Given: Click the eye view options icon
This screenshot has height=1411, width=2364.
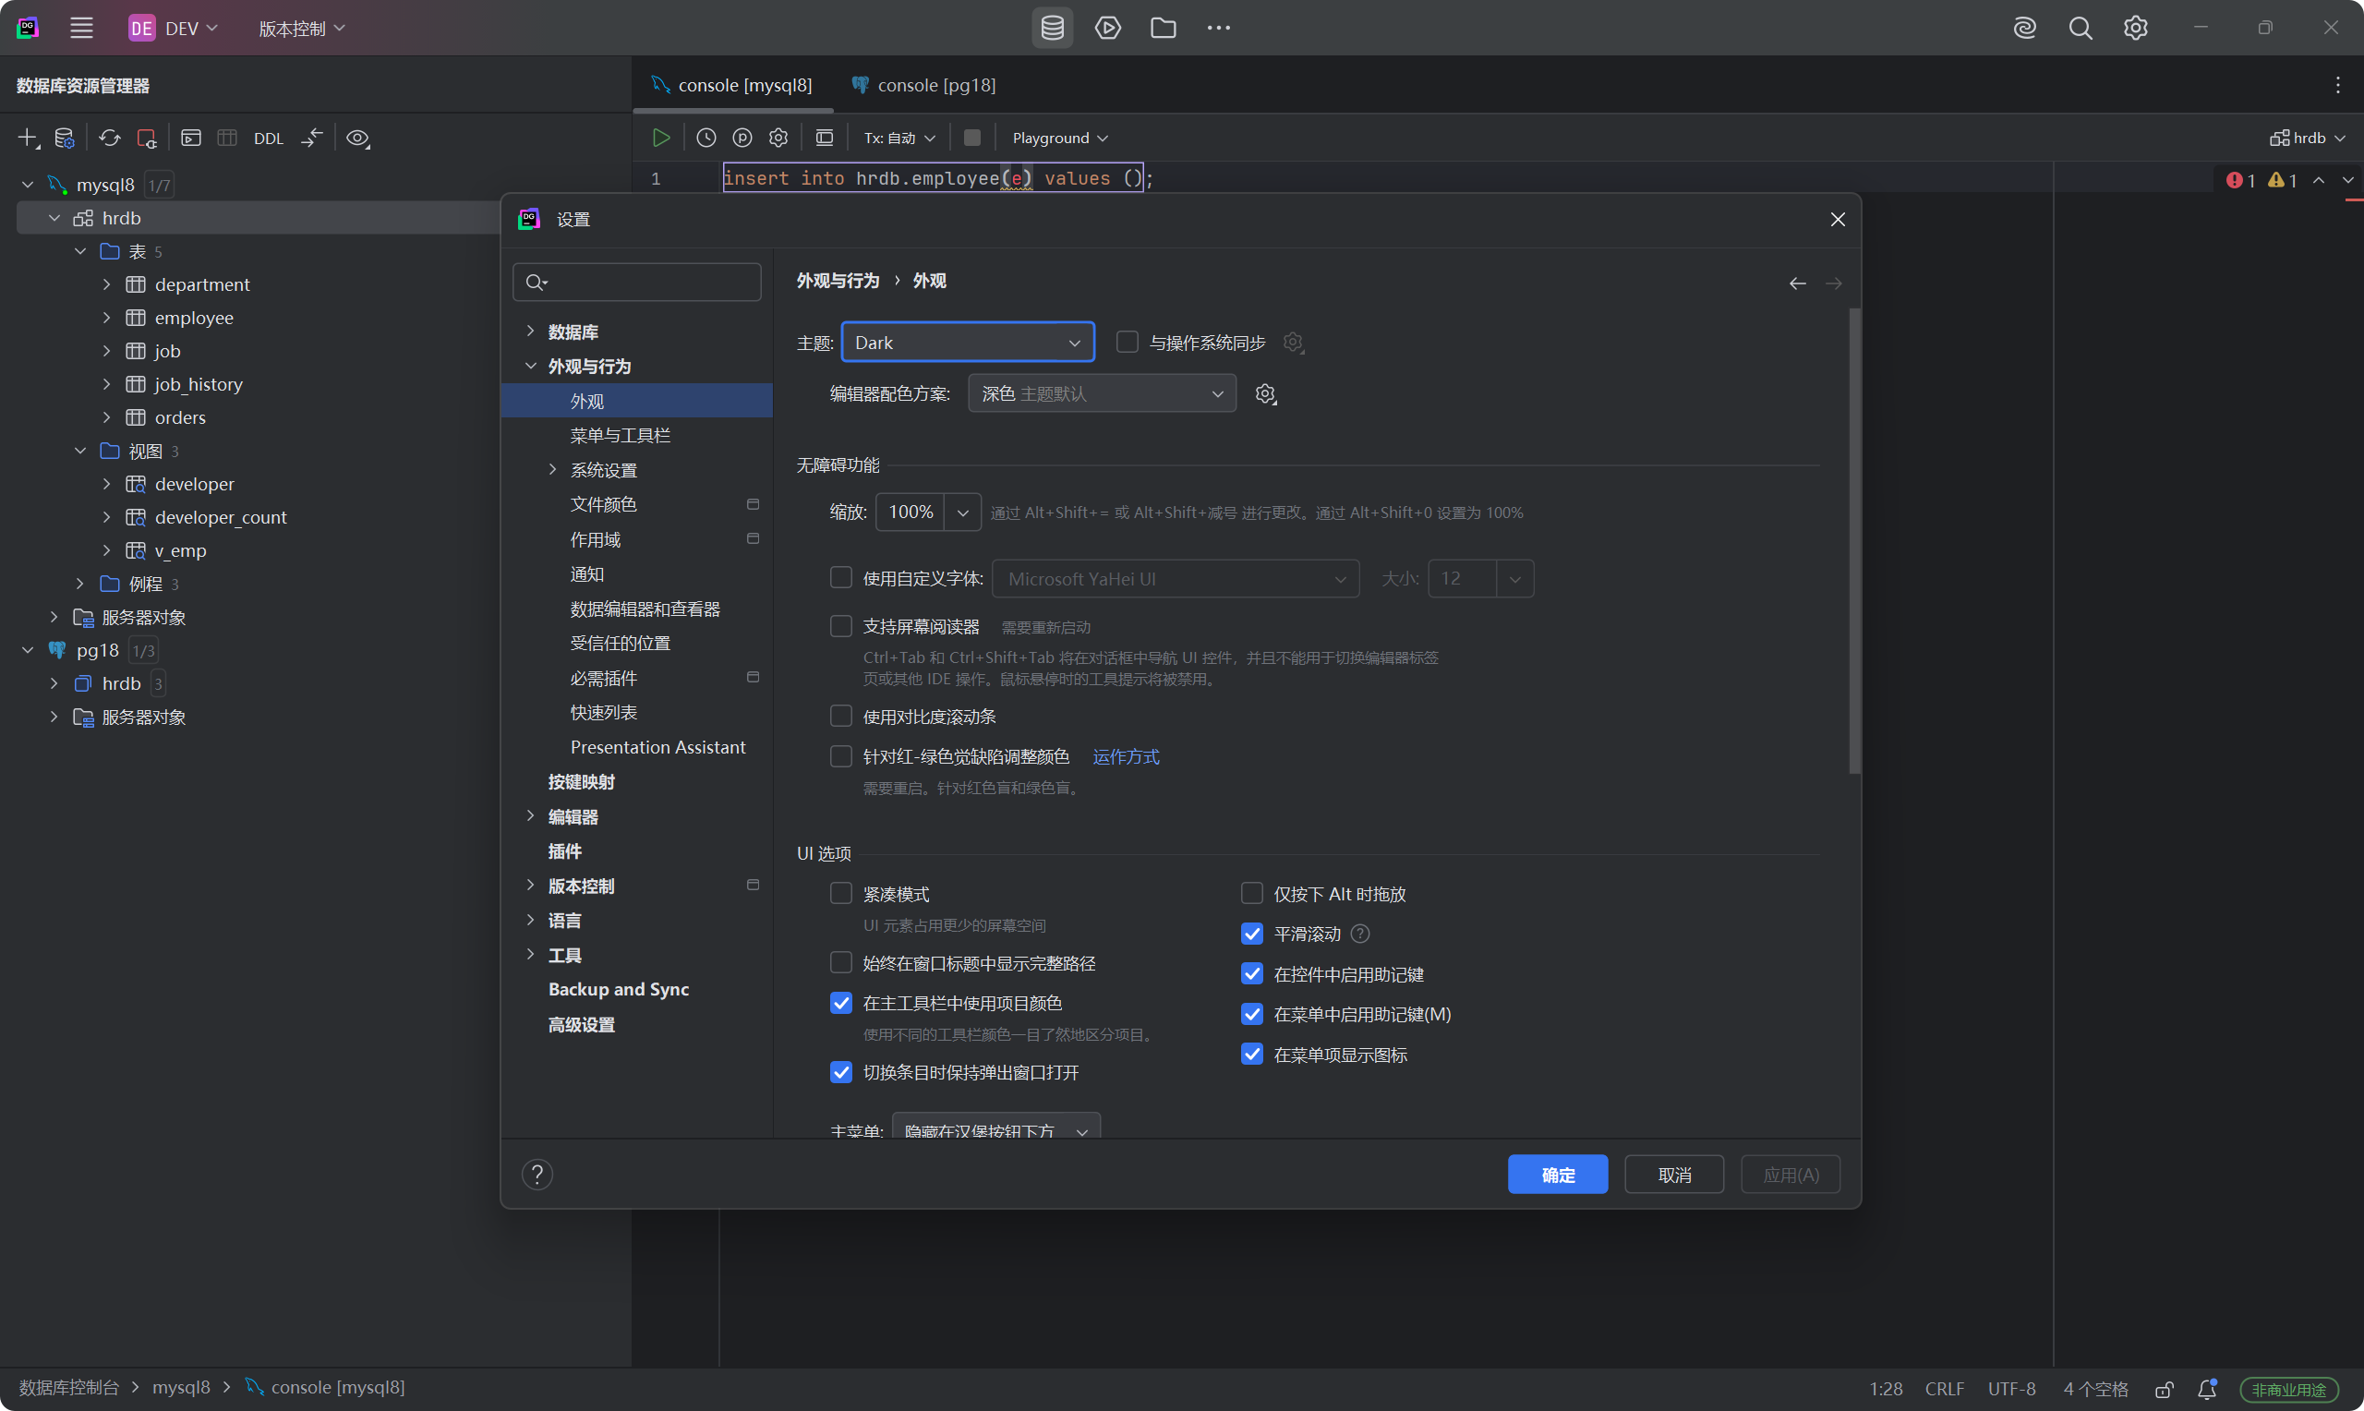Looking at the screenshot, I should tap(357, 138).
